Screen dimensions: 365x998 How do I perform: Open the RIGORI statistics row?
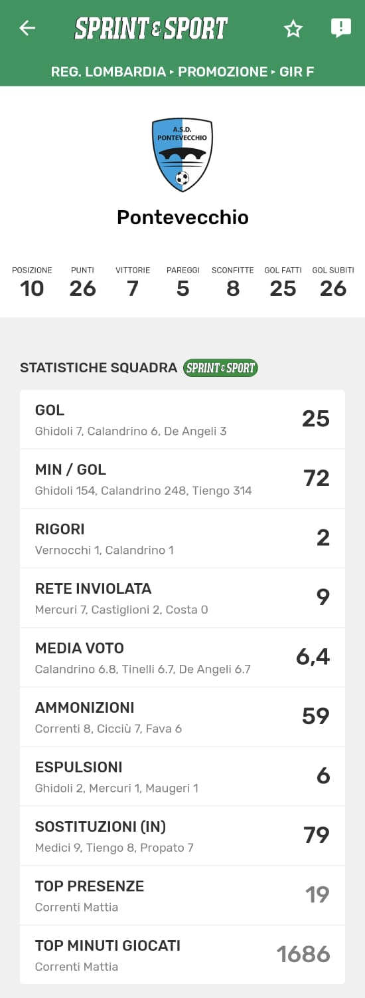[x=183, y=539]
